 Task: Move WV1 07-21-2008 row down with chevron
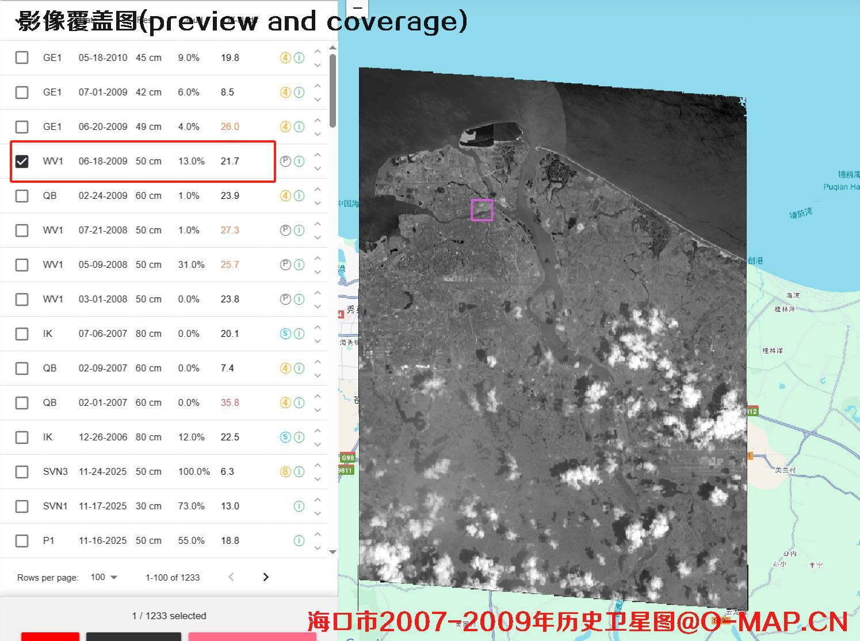[x=318, y=237]
